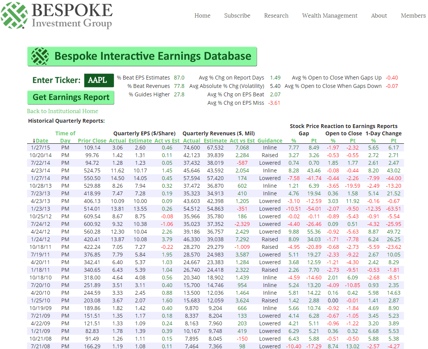The height and width of the screenshot is (349, 428).
Task: Open the About page
Action: coord(379,16)
